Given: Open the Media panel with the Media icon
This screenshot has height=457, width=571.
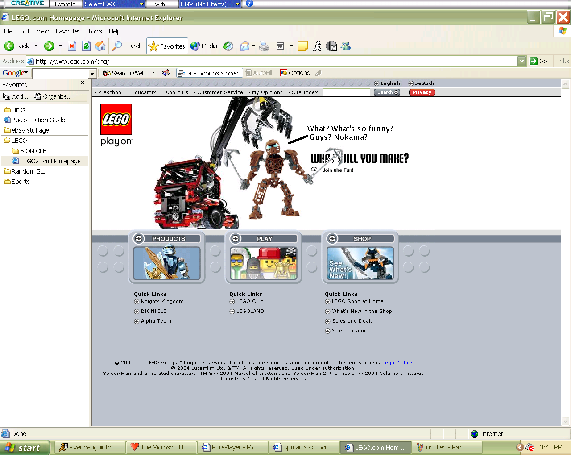Looking at the screenshot, I should 203,46.
